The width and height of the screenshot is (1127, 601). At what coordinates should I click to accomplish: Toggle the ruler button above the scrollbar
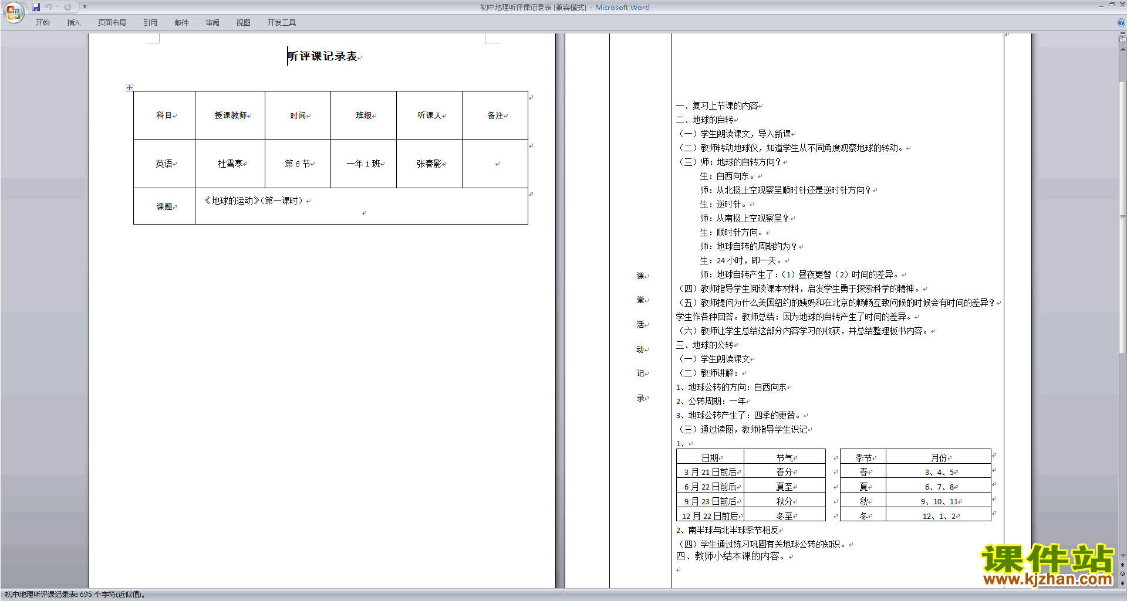pyautogui.click(x=1122, y=40)
